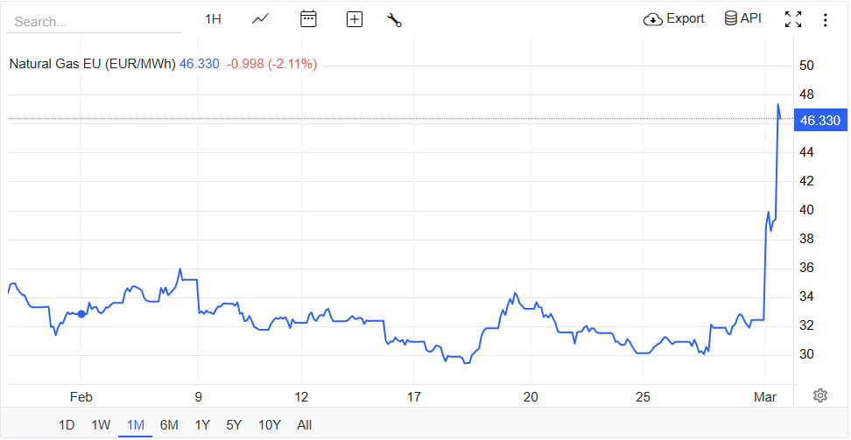Open chart tools via the wrench icon
This screenshot has height=440, width=851.
pos(394,20)
